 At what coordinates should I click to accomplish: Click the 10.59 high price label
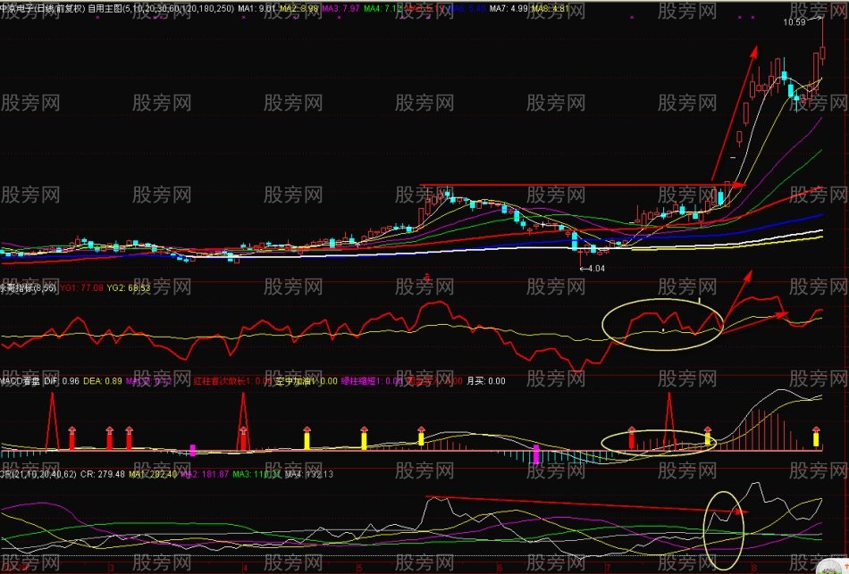tap(794, 22)
